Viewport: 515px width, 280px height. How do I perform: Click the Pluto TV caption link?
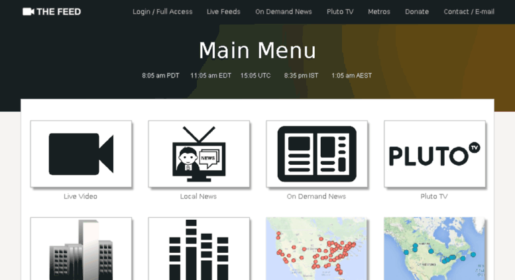tap(434, 197)
